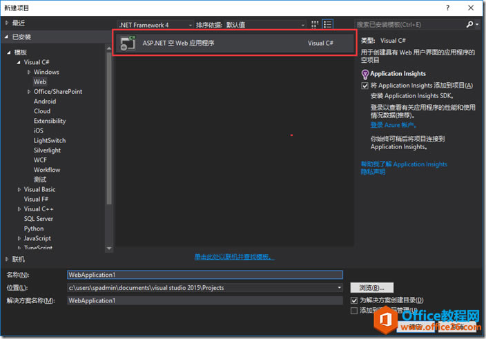Select the Cloud template category
486x339 pixels.
42,111
